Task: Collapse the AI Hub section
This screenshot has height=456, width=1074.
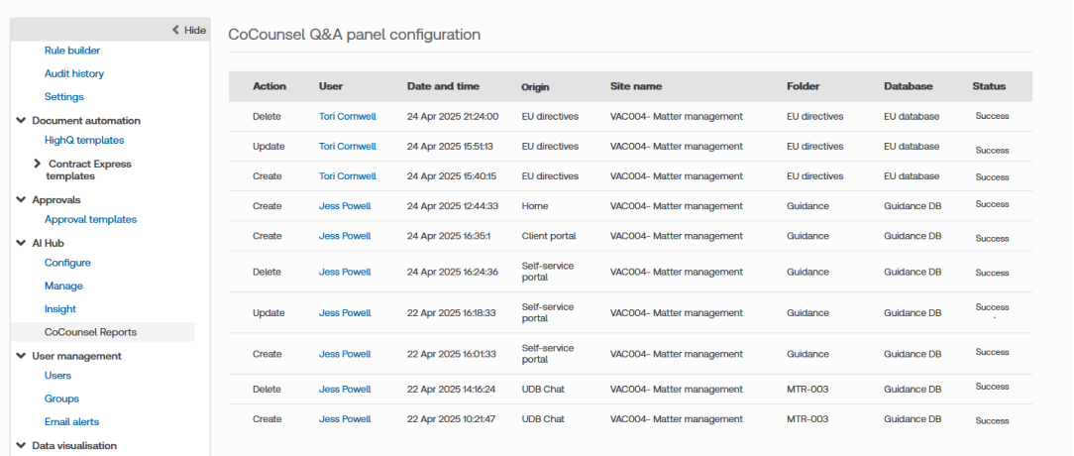Action: coord(22,243)
